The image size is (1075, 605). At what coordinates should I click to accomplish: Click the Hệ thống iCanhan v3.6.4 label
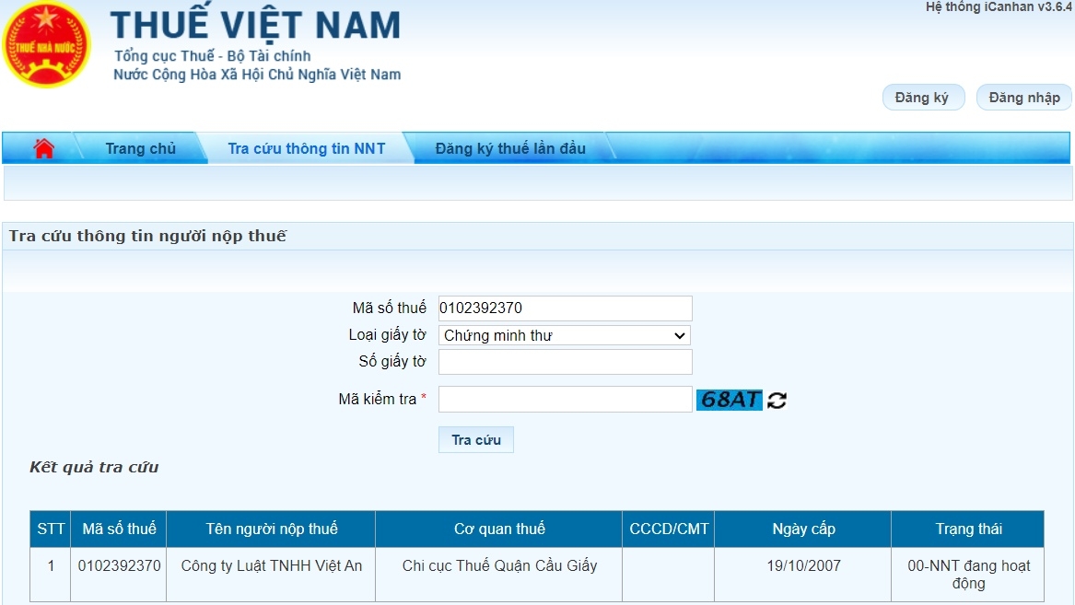[999, 6]
